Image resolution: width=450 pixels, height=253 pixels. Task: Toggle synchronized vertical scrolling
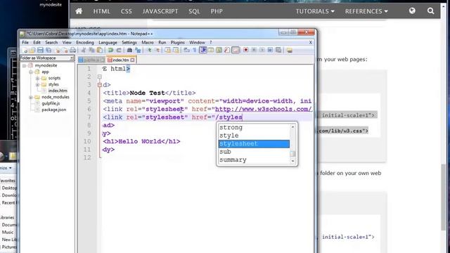pyautogui.click(x=167, y=50)
